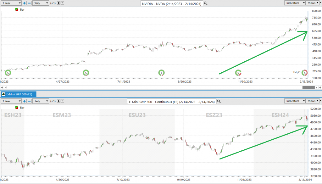Click the left scroll arrow under NVDA chart

6,87
